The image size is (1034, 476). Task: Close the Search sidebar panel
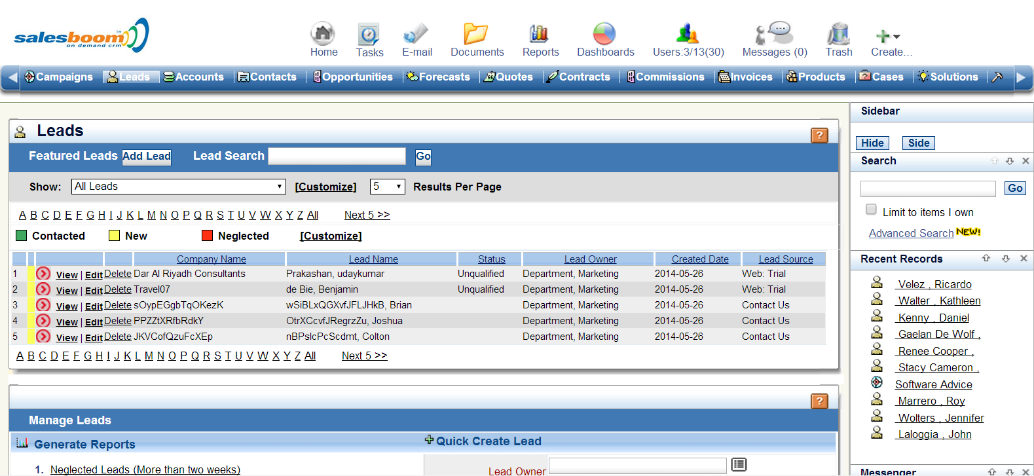(1025, 160)
